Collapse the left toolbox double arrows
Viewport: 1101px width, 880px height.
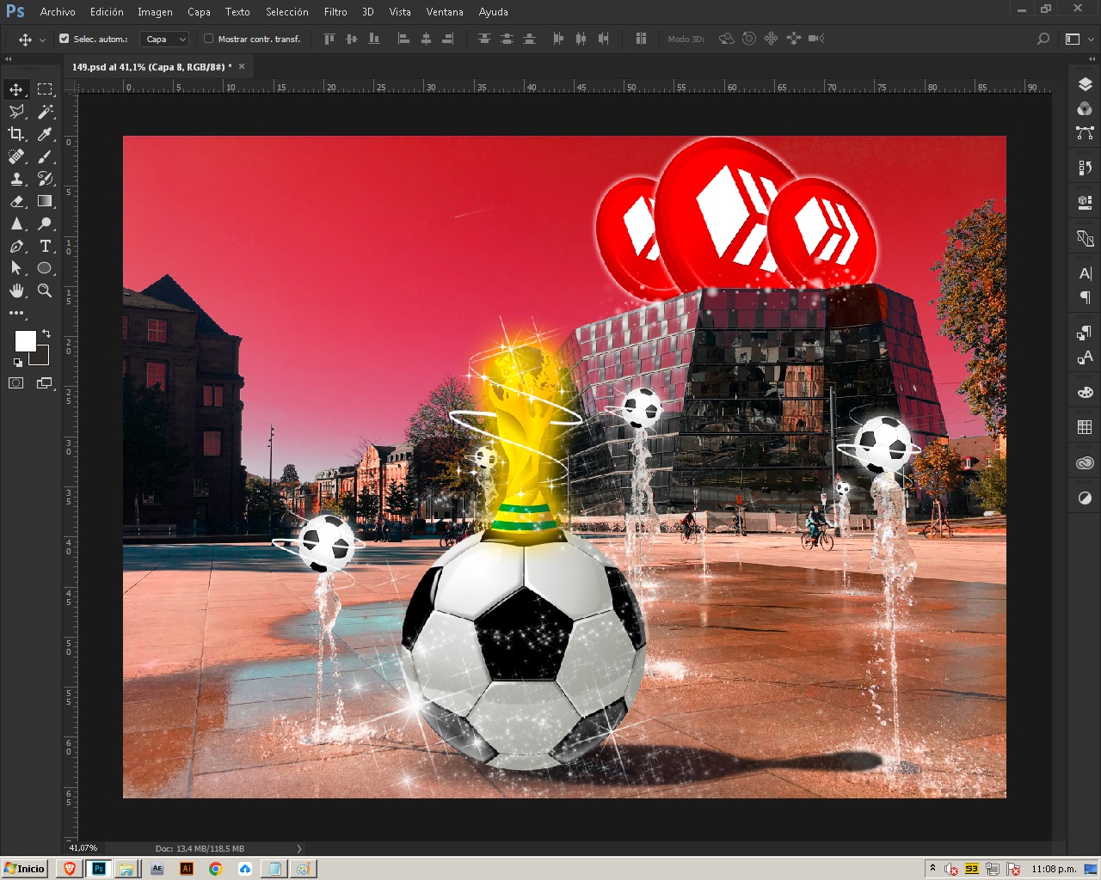pyautogui.click(x=9, y=59)
